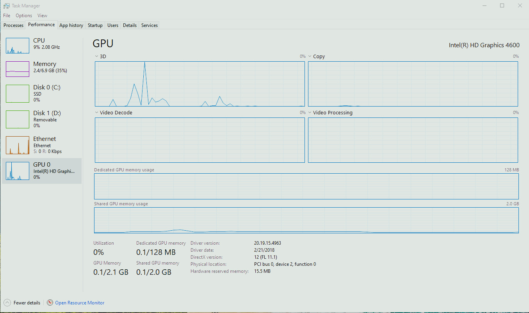This screenshot has height=313, width=529.
Task: Open the Options menu
Action: point(24,16)
